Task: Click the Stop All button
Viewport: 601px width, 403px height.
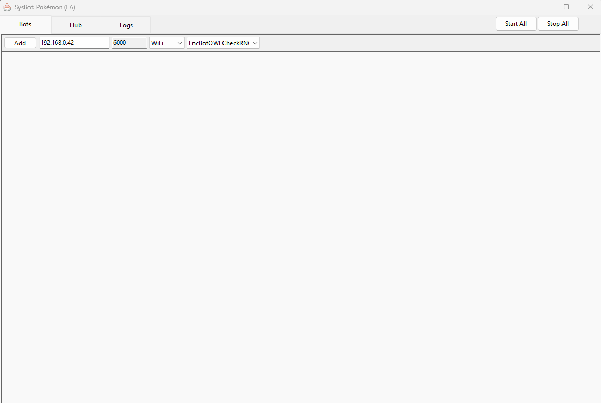Action: (558, 24)
